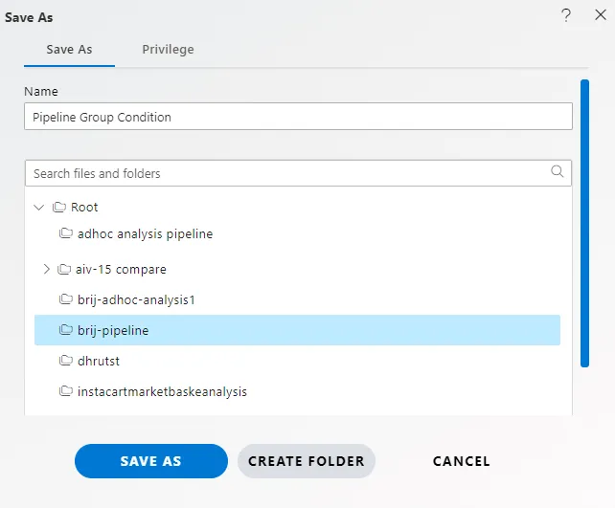Click the CREATE FOLDER button

(307, 461)
